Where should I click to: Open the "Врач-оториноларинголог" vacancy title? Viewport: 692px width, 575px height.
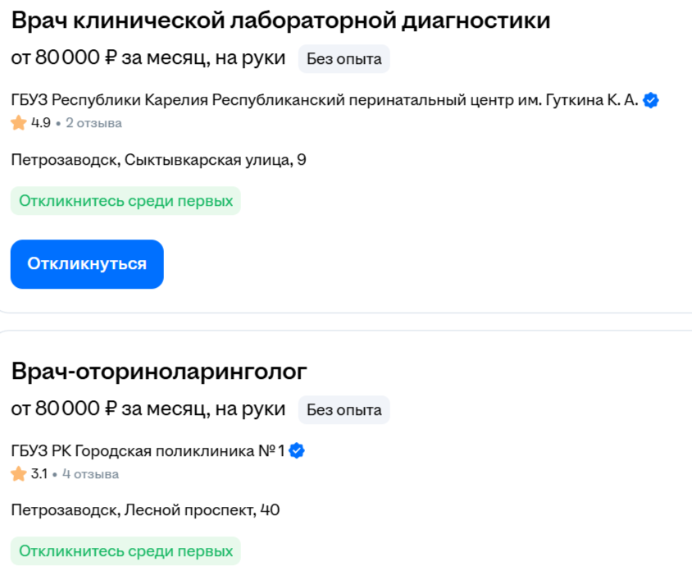[x=159, y=372]
